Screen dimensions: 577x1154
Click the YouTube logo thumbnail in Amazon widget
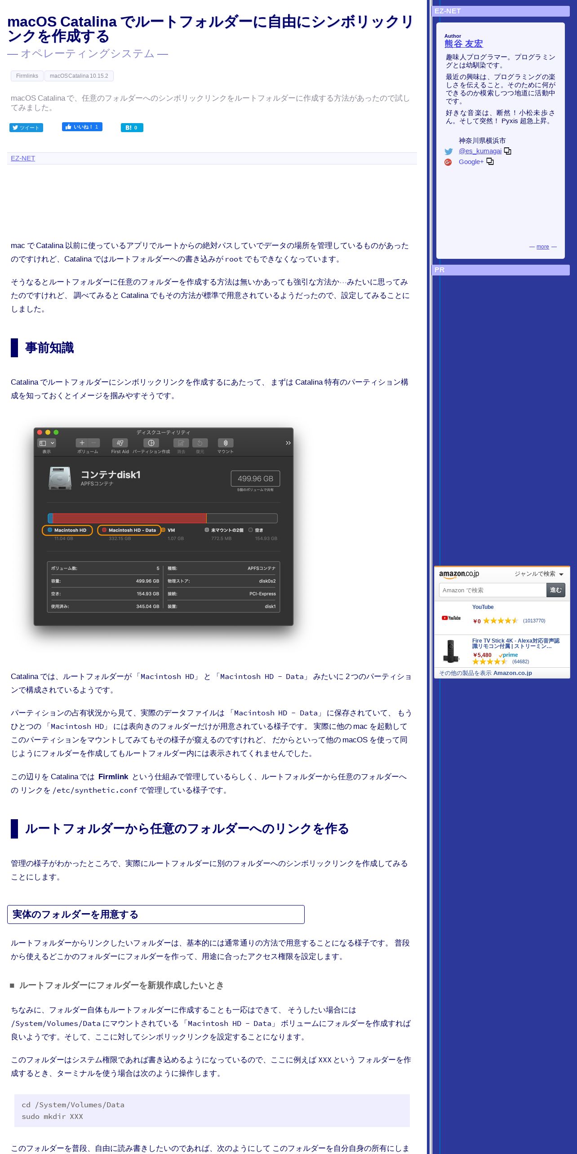tap(451, 618)
